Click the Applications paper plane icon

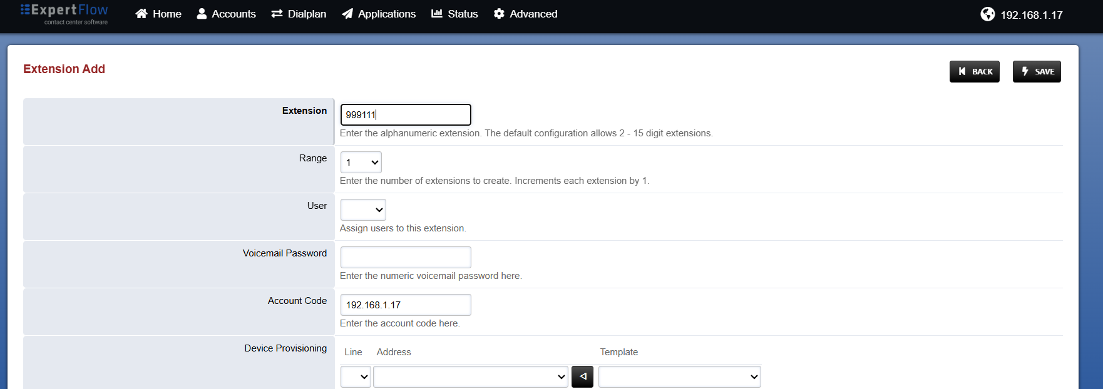pyautogui.click(x=347, y=14)
